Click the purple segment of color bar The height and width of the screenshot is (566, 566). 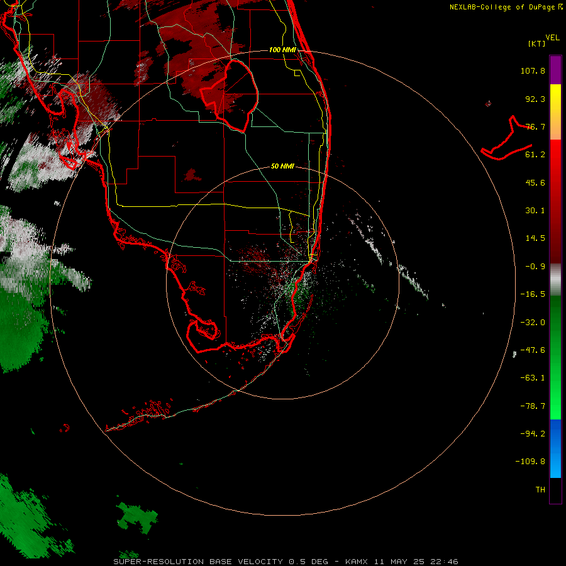[x=555, y=70]
